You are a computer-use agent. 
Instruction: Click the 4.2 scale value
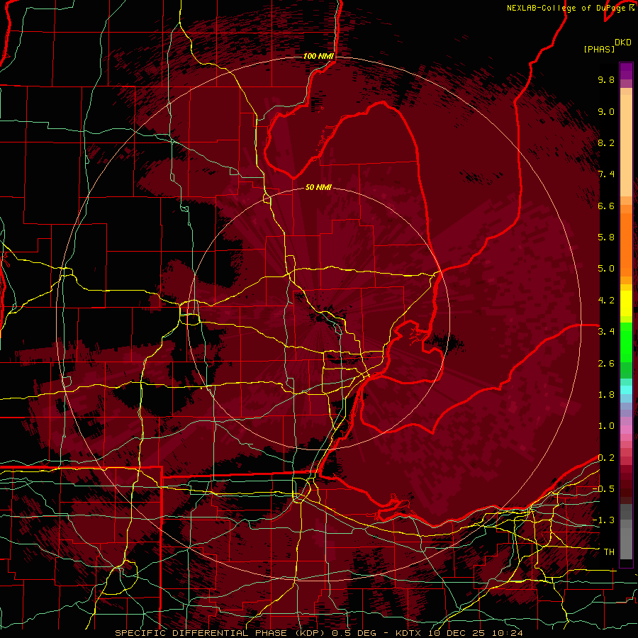606,301
